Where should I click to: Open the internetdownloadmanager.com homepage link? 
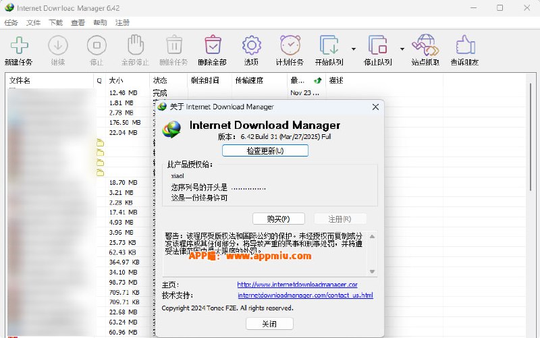point(297,285)
